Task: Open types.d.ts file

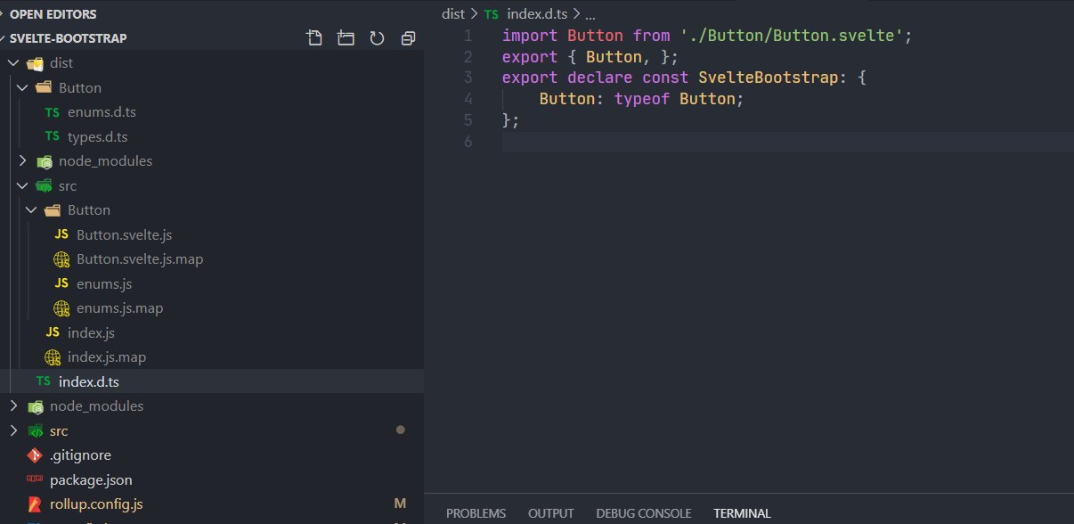Action: pyautogui.click(x=98, y=137)
